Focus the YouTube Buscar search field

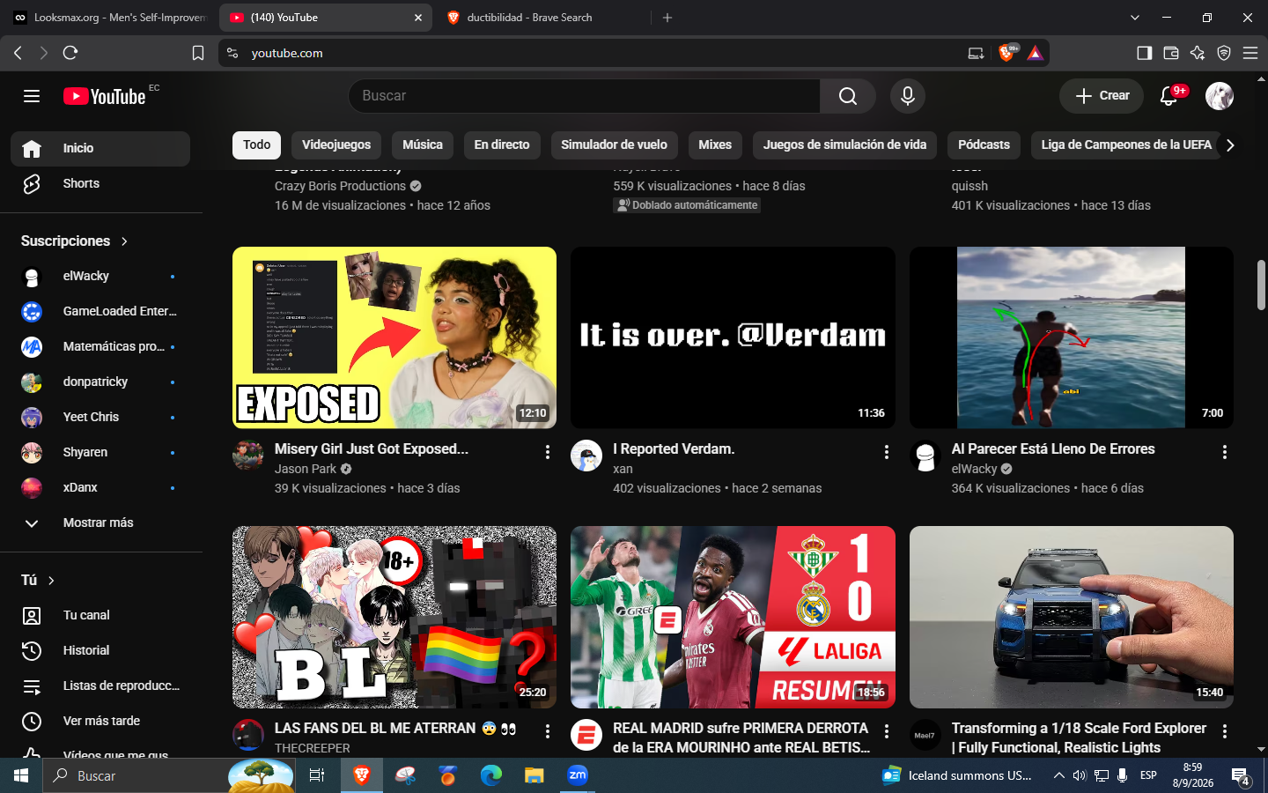point(585,96)
